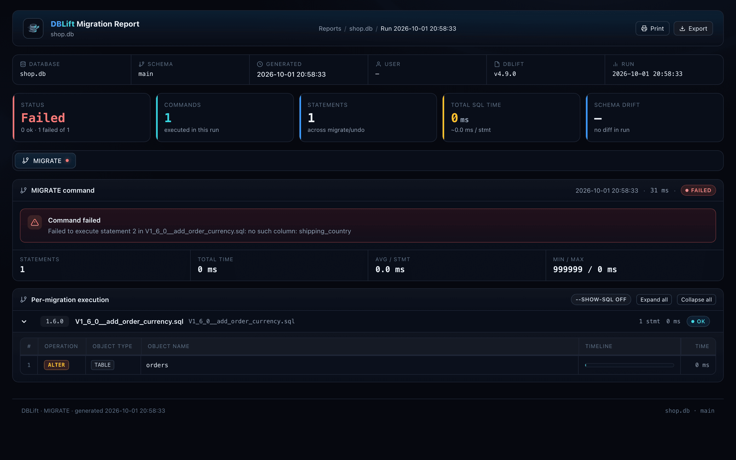Viewport: 736px width, 460px height.
Task: Click the FAILED status badge
Action: pyautogui.click(x=698, y=190)
